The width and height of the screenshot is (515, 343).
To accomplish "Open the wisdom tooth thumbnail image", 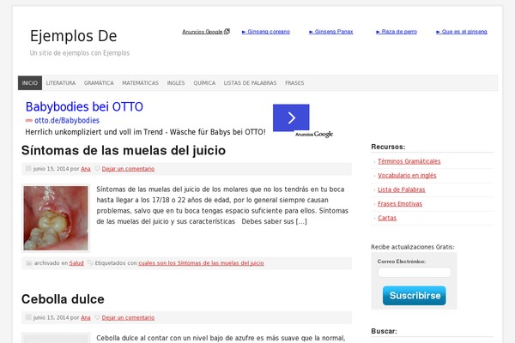I will pyautogui.click(x=56, y=218).
